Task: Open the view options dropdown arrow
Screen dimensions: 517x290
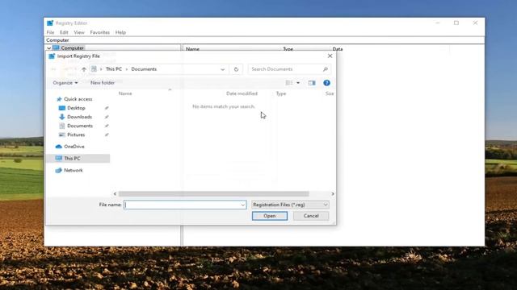Action: point(298,83)
